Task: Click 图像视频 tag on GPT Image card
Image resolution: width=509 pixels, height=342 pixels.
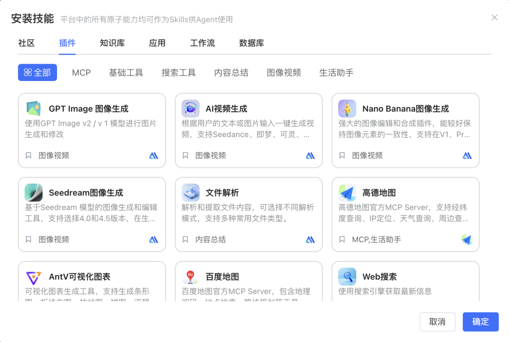Action: [54, 155]
